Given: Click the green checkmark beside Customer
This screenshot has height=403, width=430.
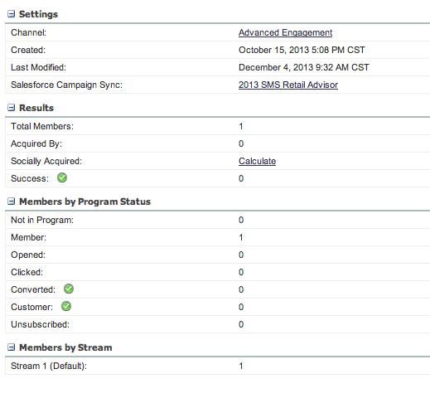Looking at the screenshot, I should (x=66, y=306).
